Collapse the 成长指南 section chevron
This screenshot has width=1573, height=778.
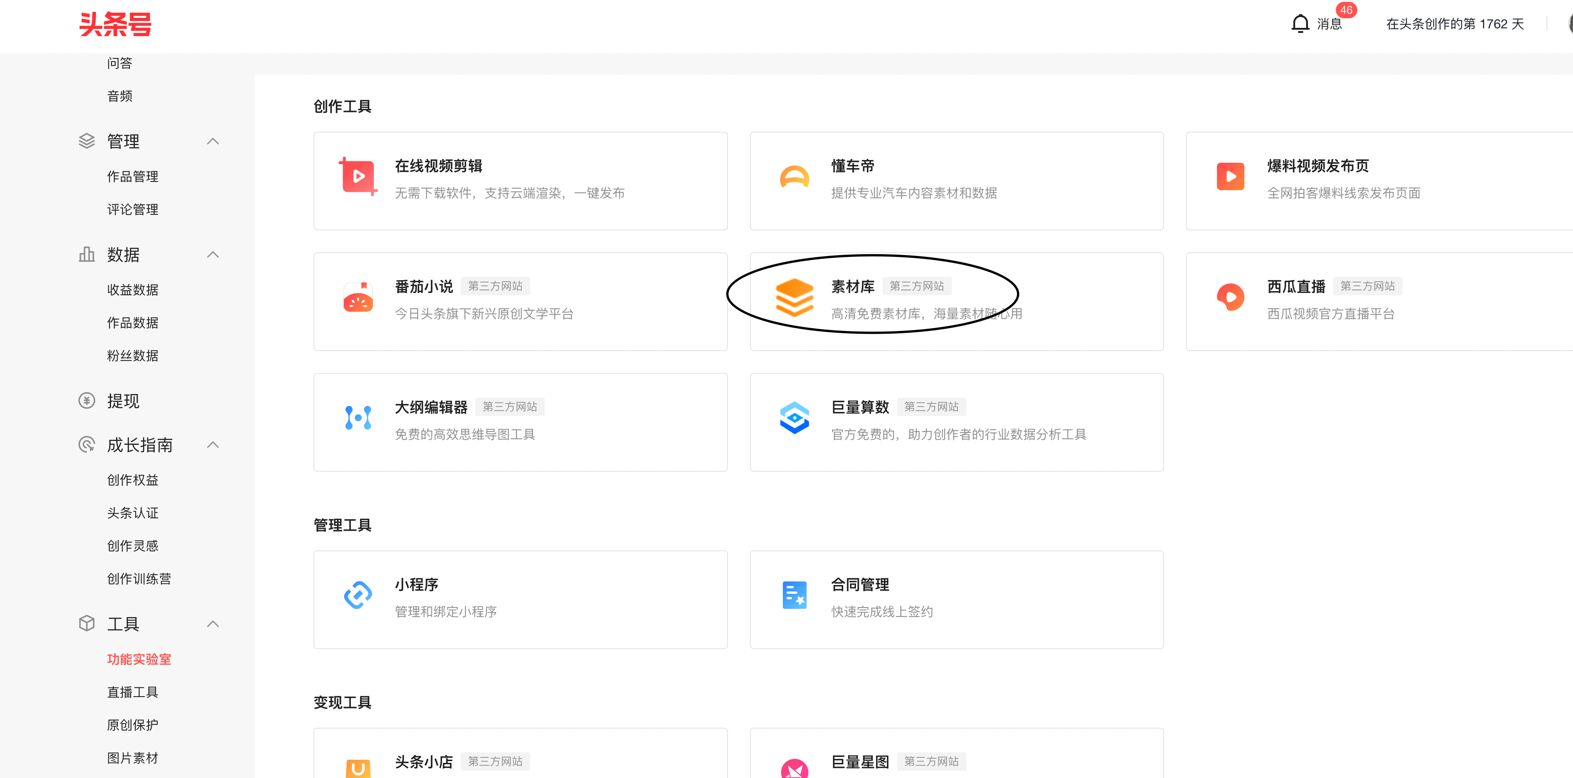click(213, 445)
